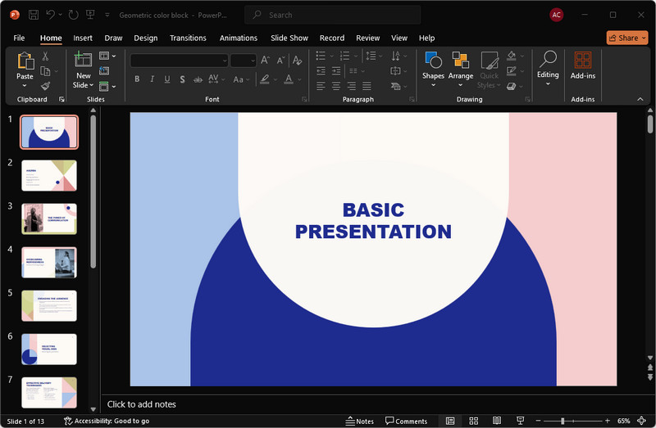Zoom out with minus button
The image size is (656, 428).
tap(539, 421)
